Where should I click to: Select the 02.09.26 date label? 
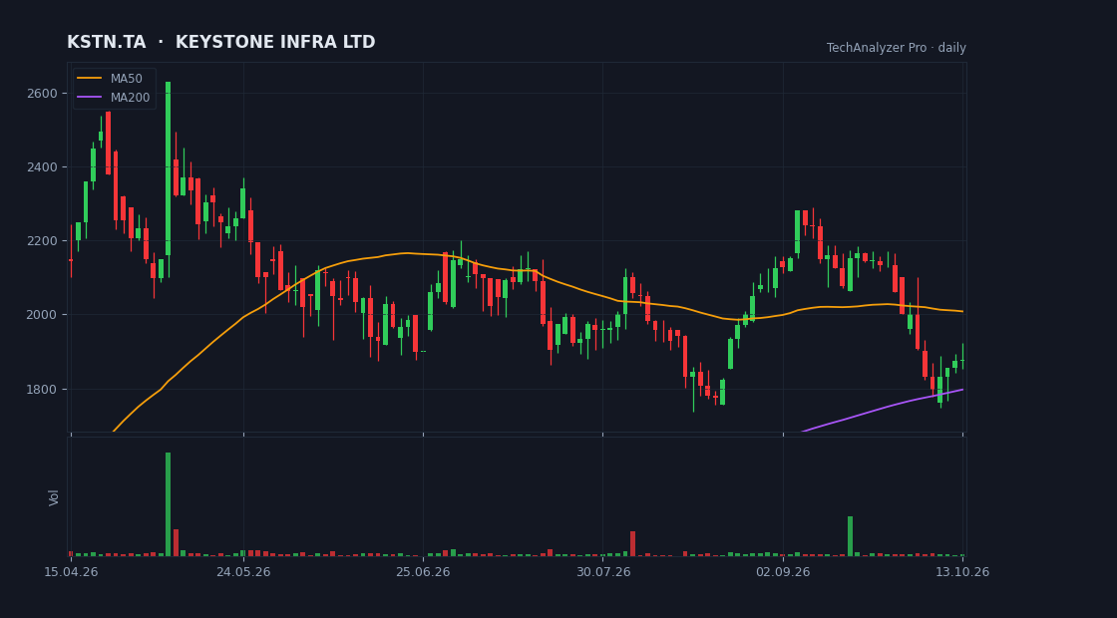(783, 572)
